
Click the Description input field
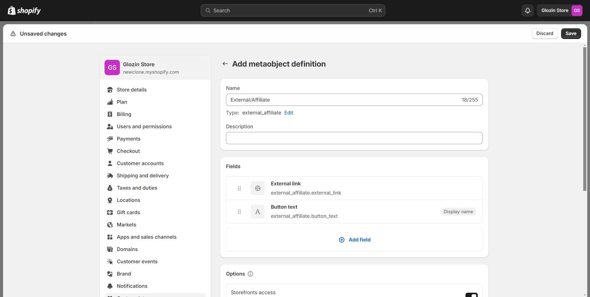pos(354,138)
